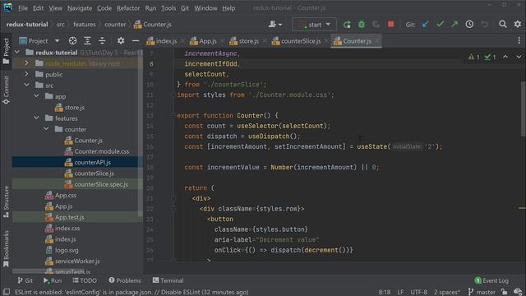526x296 pixels.
Task: Click the 2 spaces indent setting
Action: point(446,292)
